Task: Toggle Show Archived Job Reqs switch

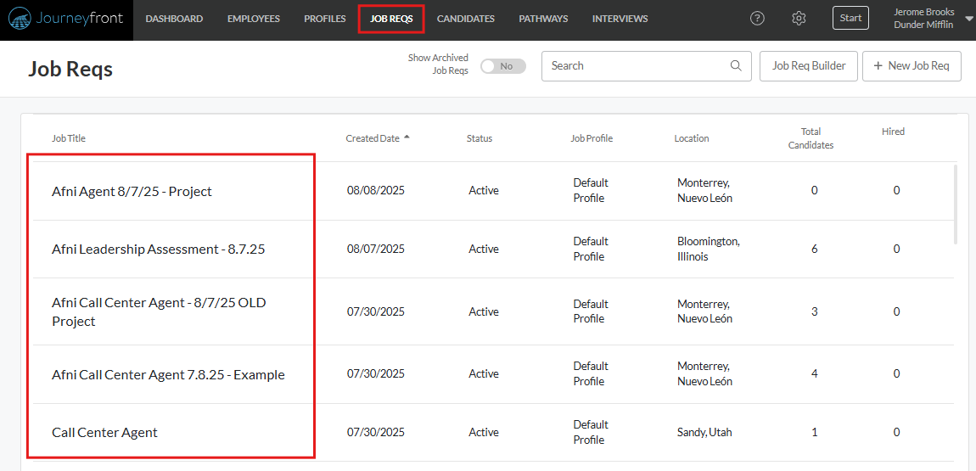Action: [503, 66]
